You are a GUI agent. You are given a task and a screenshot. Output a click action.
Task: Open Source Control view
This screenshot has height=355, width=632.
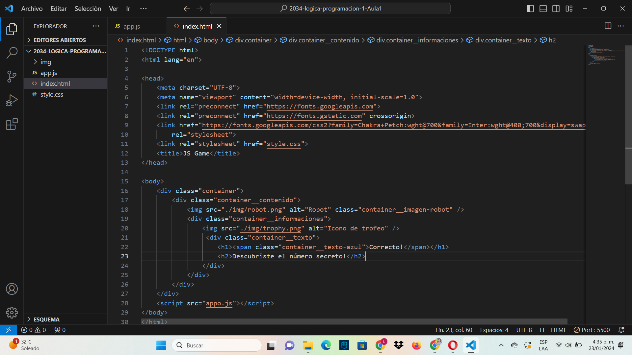click(x=12, y=77)
